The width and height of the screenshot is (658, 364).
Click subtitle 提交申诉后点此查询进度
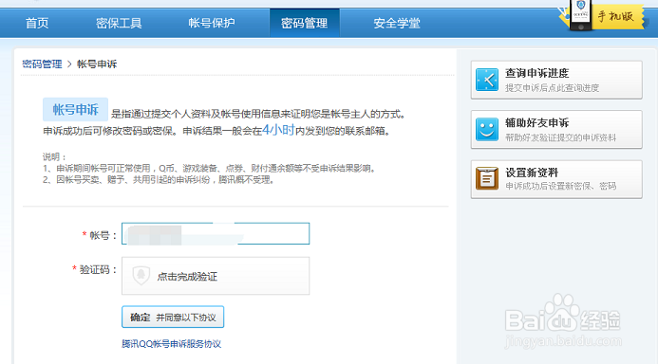tap(552, 88)
